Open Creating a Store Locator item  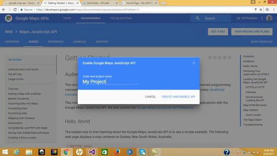coord(22,138)
